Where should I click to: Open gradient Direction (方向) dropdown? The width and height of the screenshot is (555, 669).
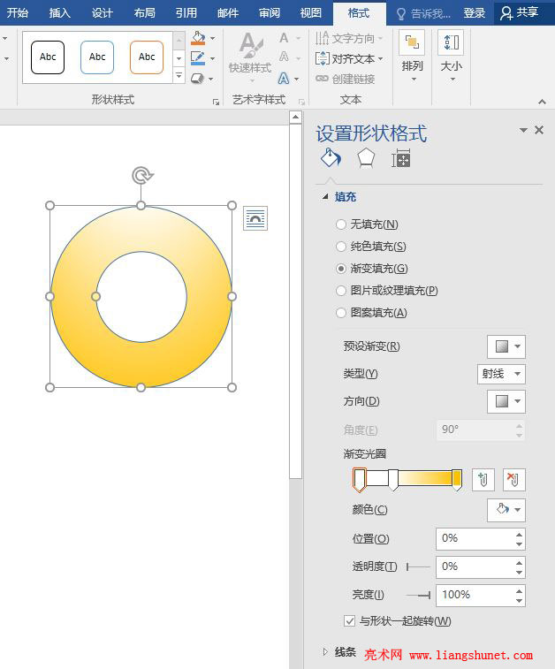coord(506,401)
